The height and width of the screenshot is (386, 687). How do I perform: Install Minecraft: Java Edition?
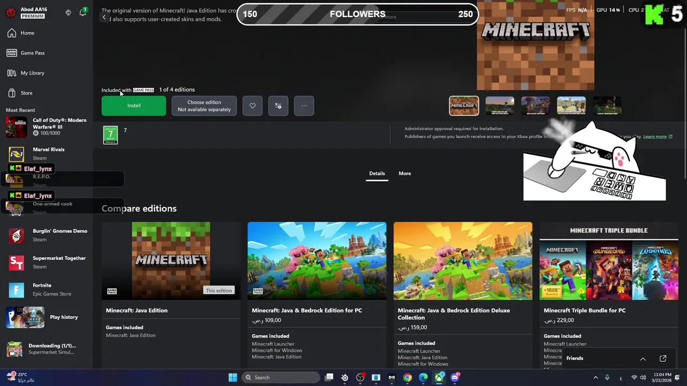134,106
